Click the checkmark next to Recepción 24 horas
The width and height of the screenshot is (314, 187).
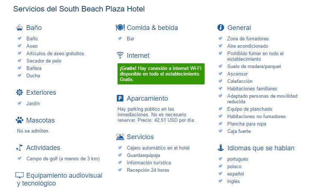tap(120, 170)
